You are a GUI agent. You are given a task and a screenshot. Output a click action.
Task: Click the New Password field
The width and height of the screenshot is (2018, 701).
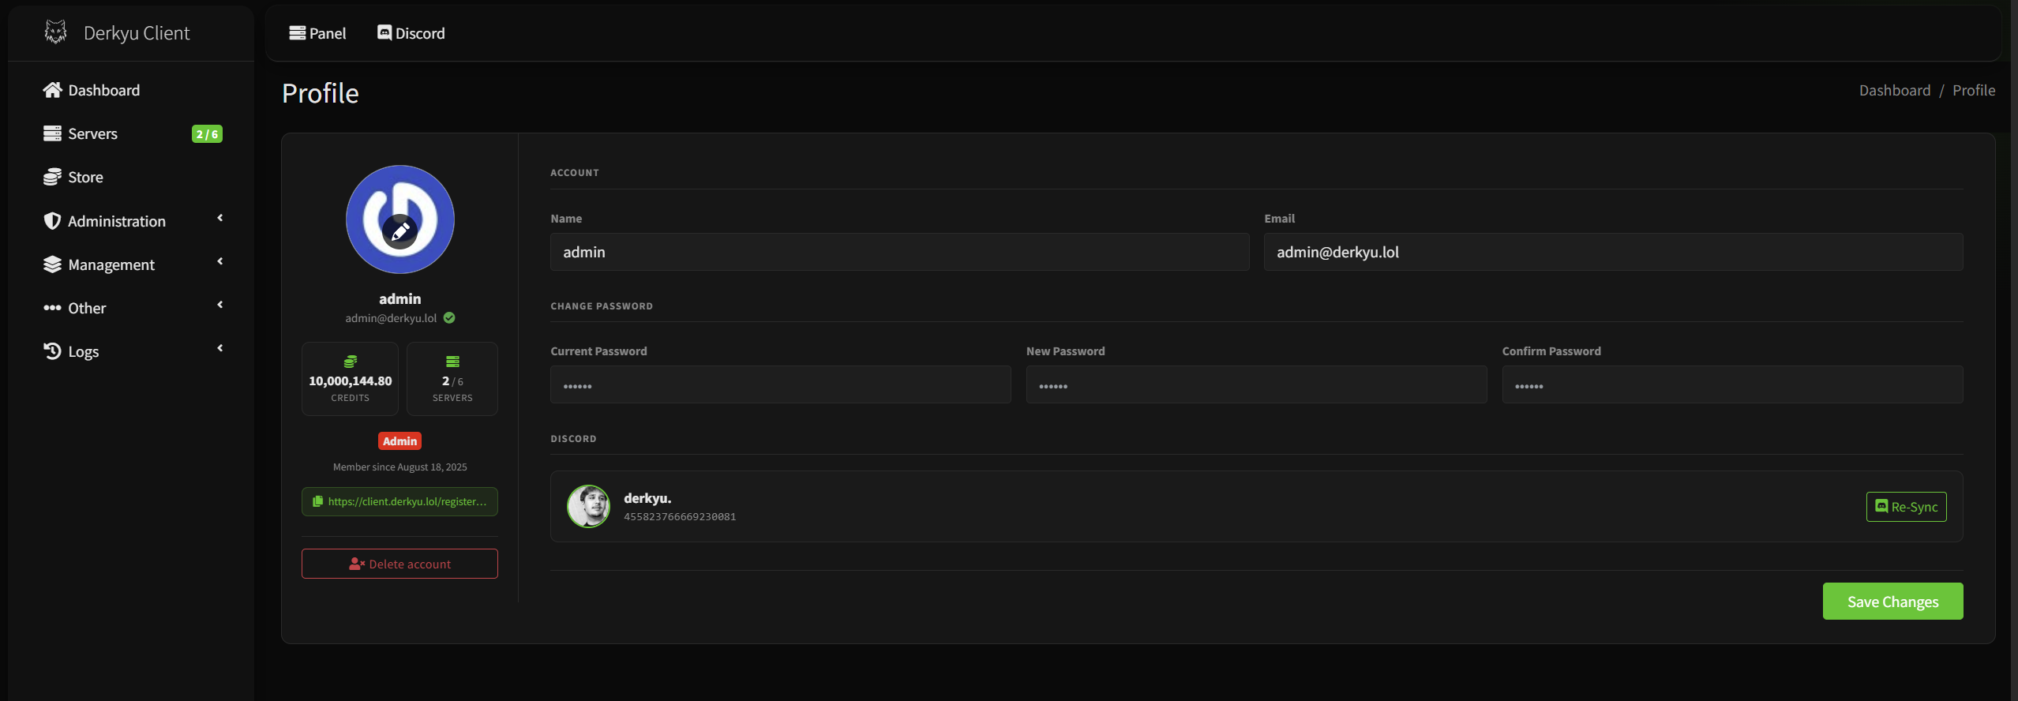coord(1256,384)
